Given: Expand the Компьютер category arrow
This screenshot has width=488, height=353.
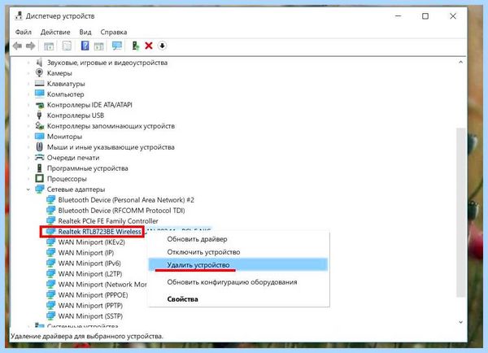Looking at the screenshot, I should pos(28,94).
